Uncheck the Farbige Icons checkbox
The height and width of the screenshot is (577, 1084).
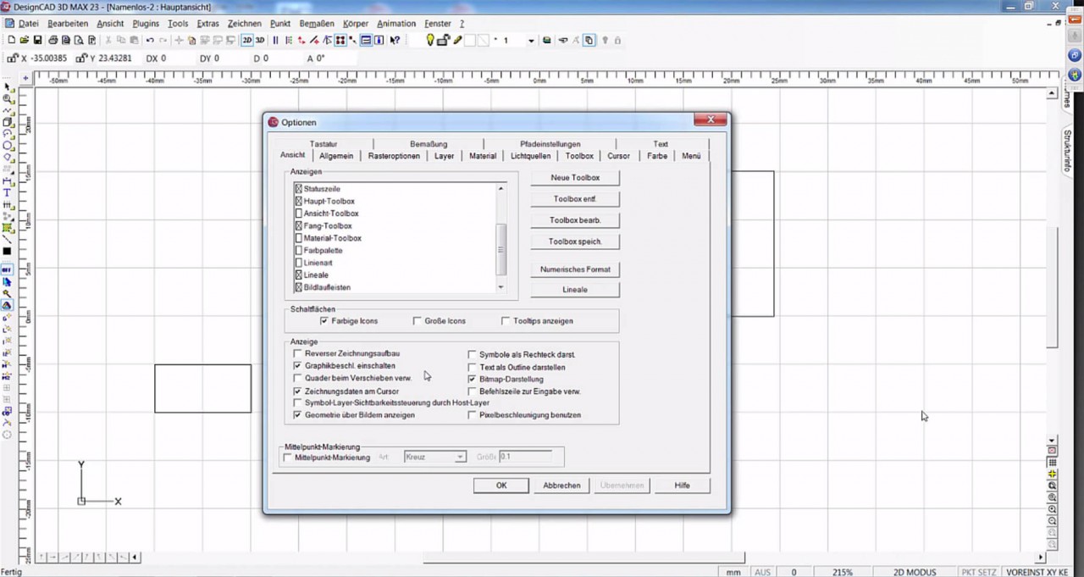[x=323, y=320]
